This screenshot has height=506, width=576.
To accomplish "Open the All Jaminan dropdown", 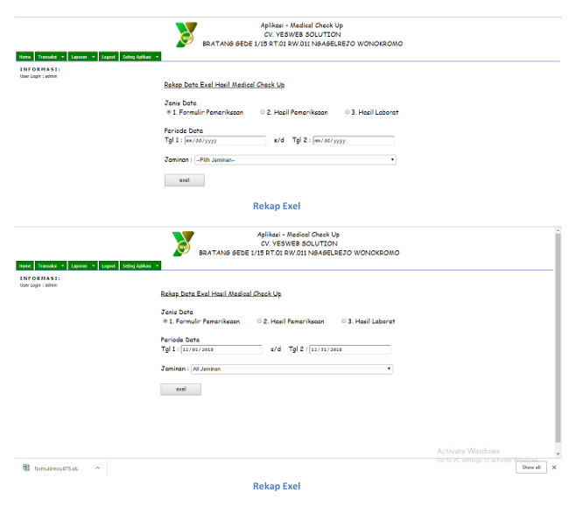I will pyautogui.click(x=292, y=369).
